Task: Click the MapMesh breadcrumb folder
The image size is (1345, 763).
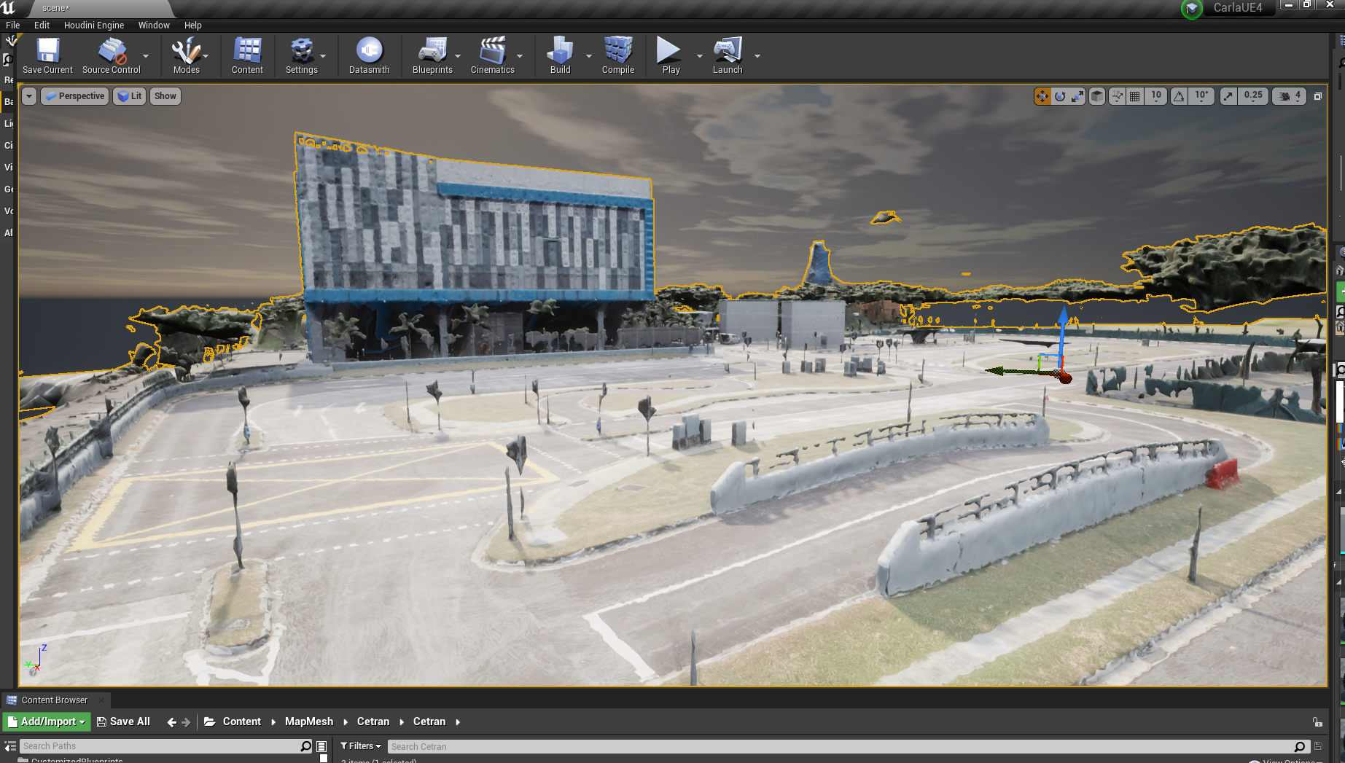Action: (308, 721)
